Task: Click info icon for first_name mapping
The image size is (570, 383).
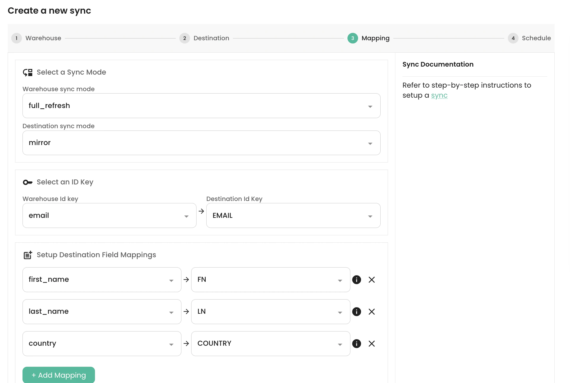Action: point(357,280)
